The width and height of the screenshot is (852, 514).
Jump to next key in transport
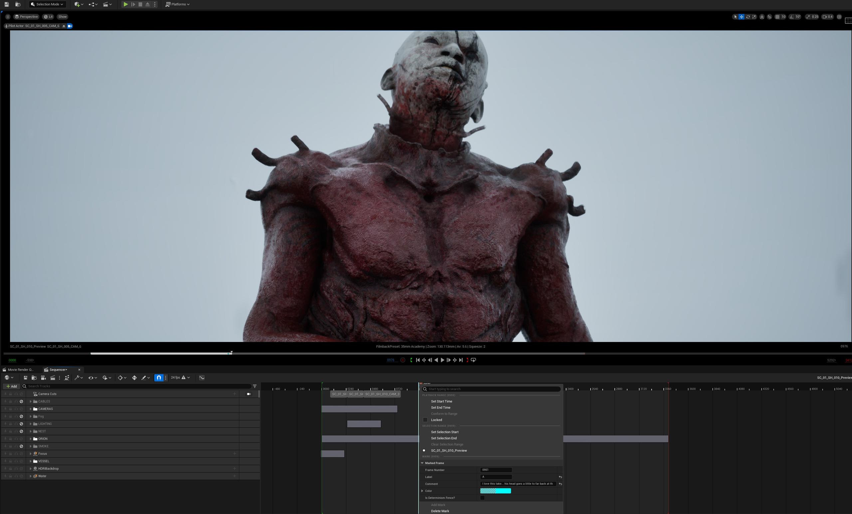pos(455,360)
